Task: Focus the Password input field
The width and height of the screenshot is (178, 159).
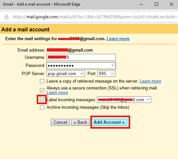Action: point(81,66)
